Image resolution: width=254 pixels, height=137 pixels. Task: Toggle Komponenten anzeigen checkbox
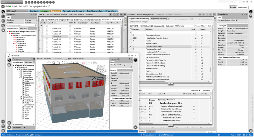point(130,22)
